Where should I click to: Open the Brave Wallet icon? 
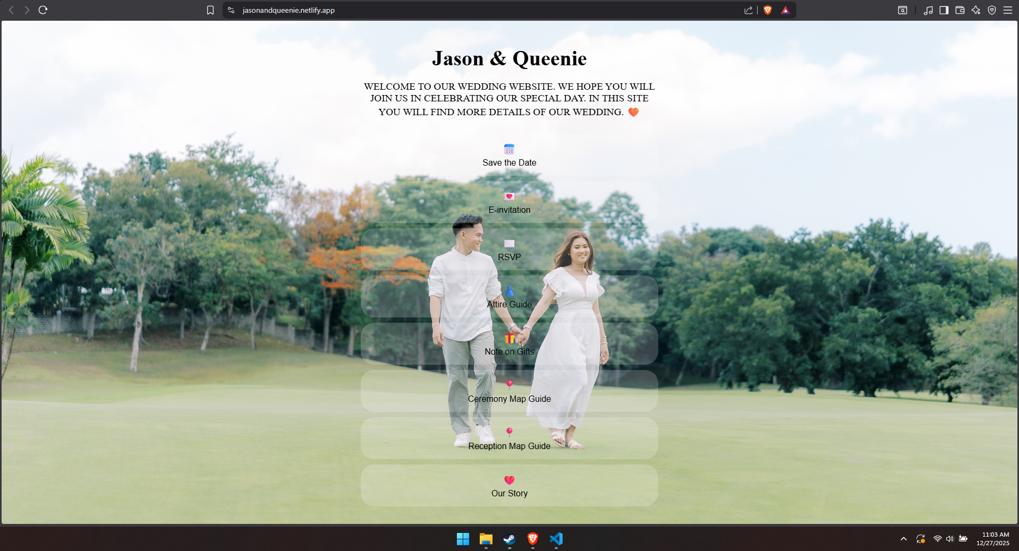960,10
